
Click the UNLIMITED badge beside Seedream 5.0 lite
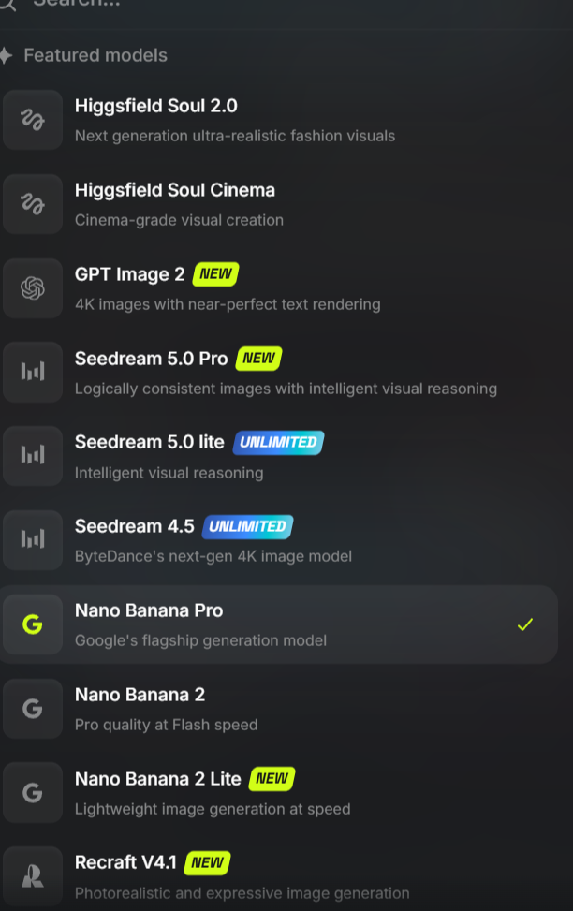[x=278, y=442]
